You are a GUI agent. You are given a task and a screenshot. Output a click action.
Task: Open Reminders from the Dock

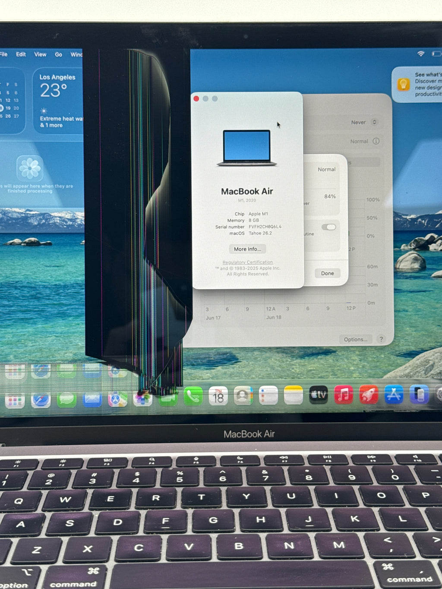[268, 395]
